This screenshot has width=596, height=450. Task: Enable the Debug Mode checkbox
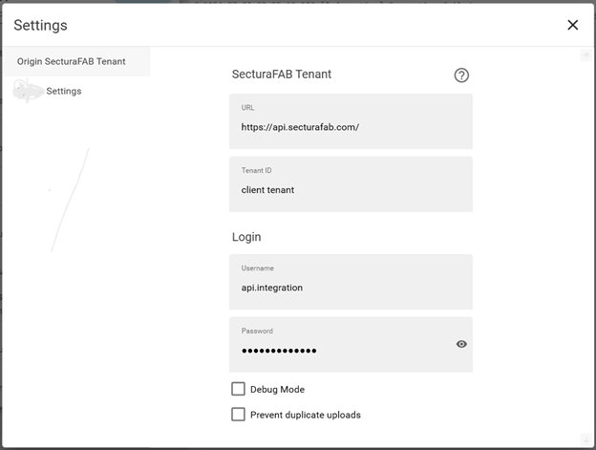239,389
